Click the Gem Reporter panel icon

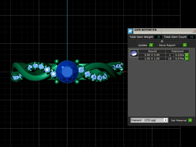coord(130,31)
